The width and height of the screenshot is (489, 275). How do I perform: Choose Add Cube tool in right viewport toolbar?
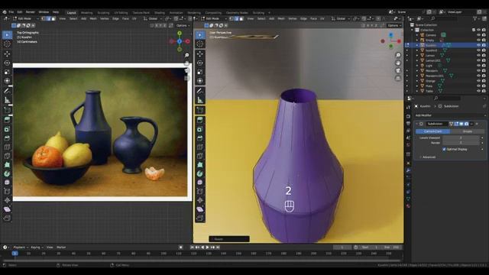tap(200, 110)
